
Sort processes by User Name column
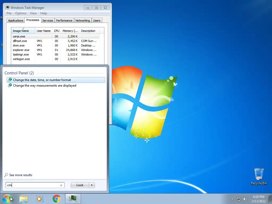(44, 31)
